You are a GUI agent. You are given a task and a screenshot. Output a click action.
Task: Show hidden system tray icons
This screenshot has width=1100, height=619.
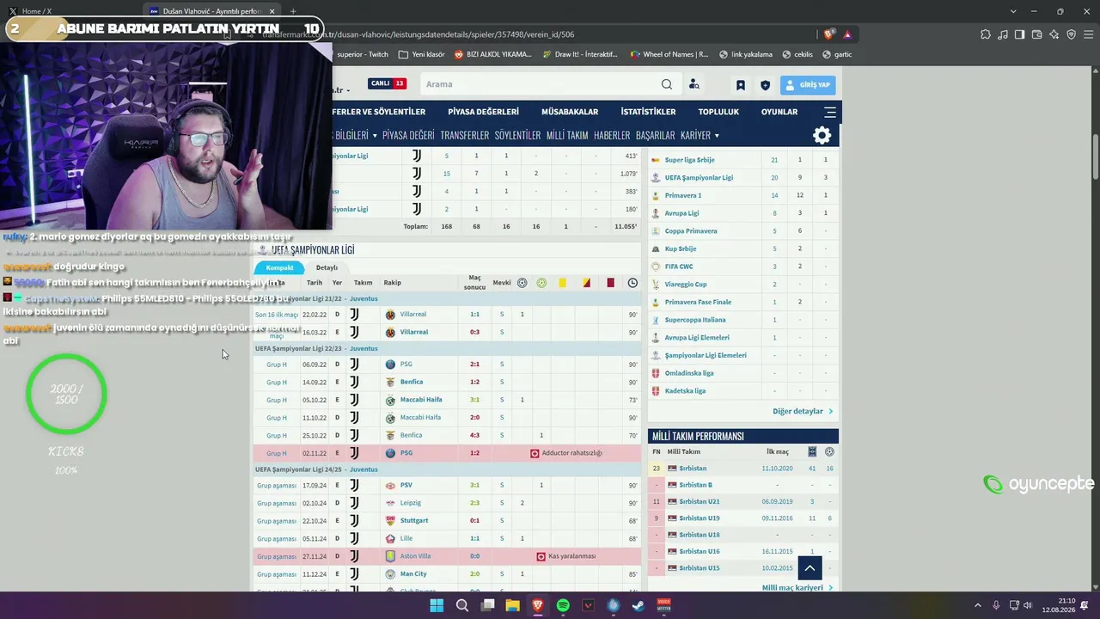(x=977, y=605)
